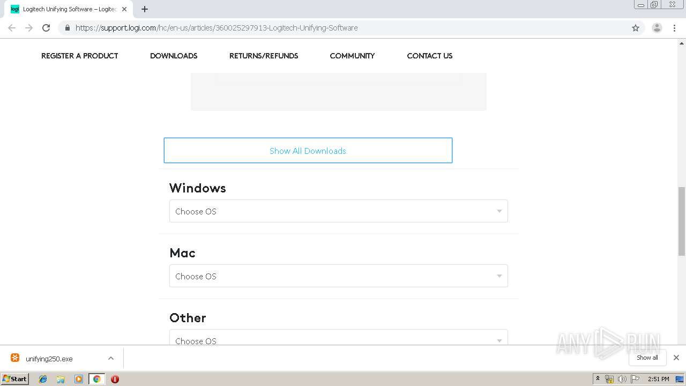Click the Other section heading
This screenshot has height=386, width=686.
click(188, 318)
